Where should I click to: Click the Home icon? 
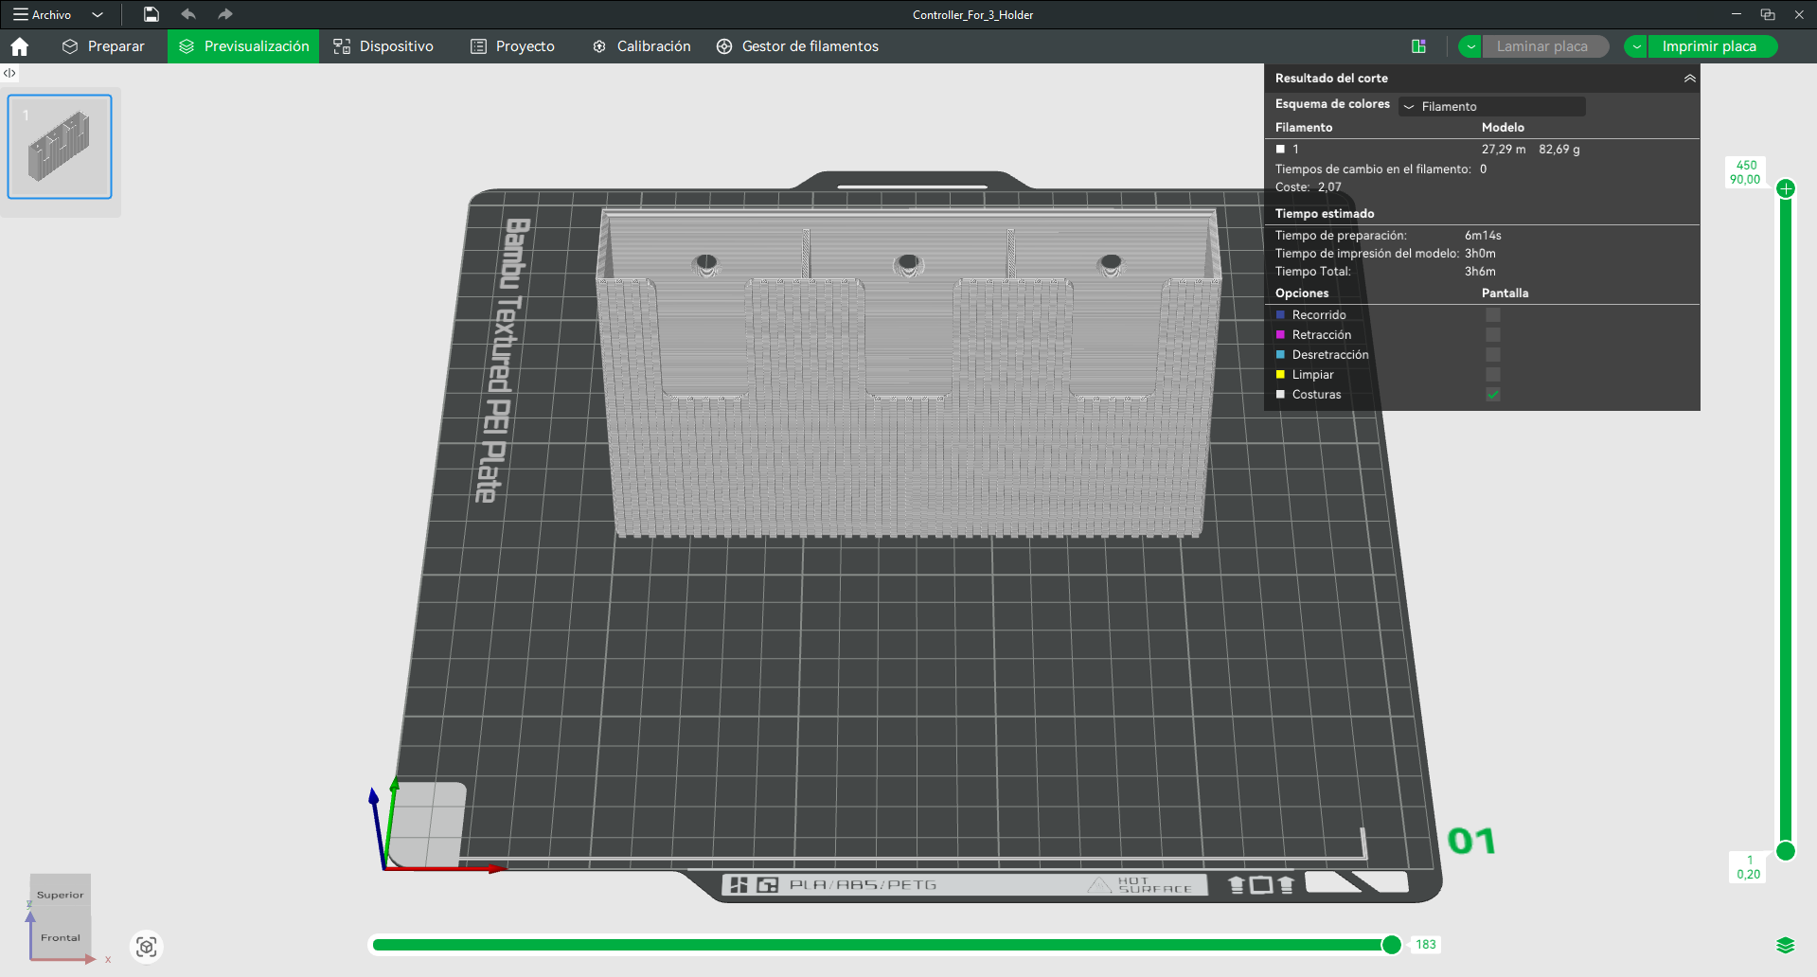[x=19, y=46]
